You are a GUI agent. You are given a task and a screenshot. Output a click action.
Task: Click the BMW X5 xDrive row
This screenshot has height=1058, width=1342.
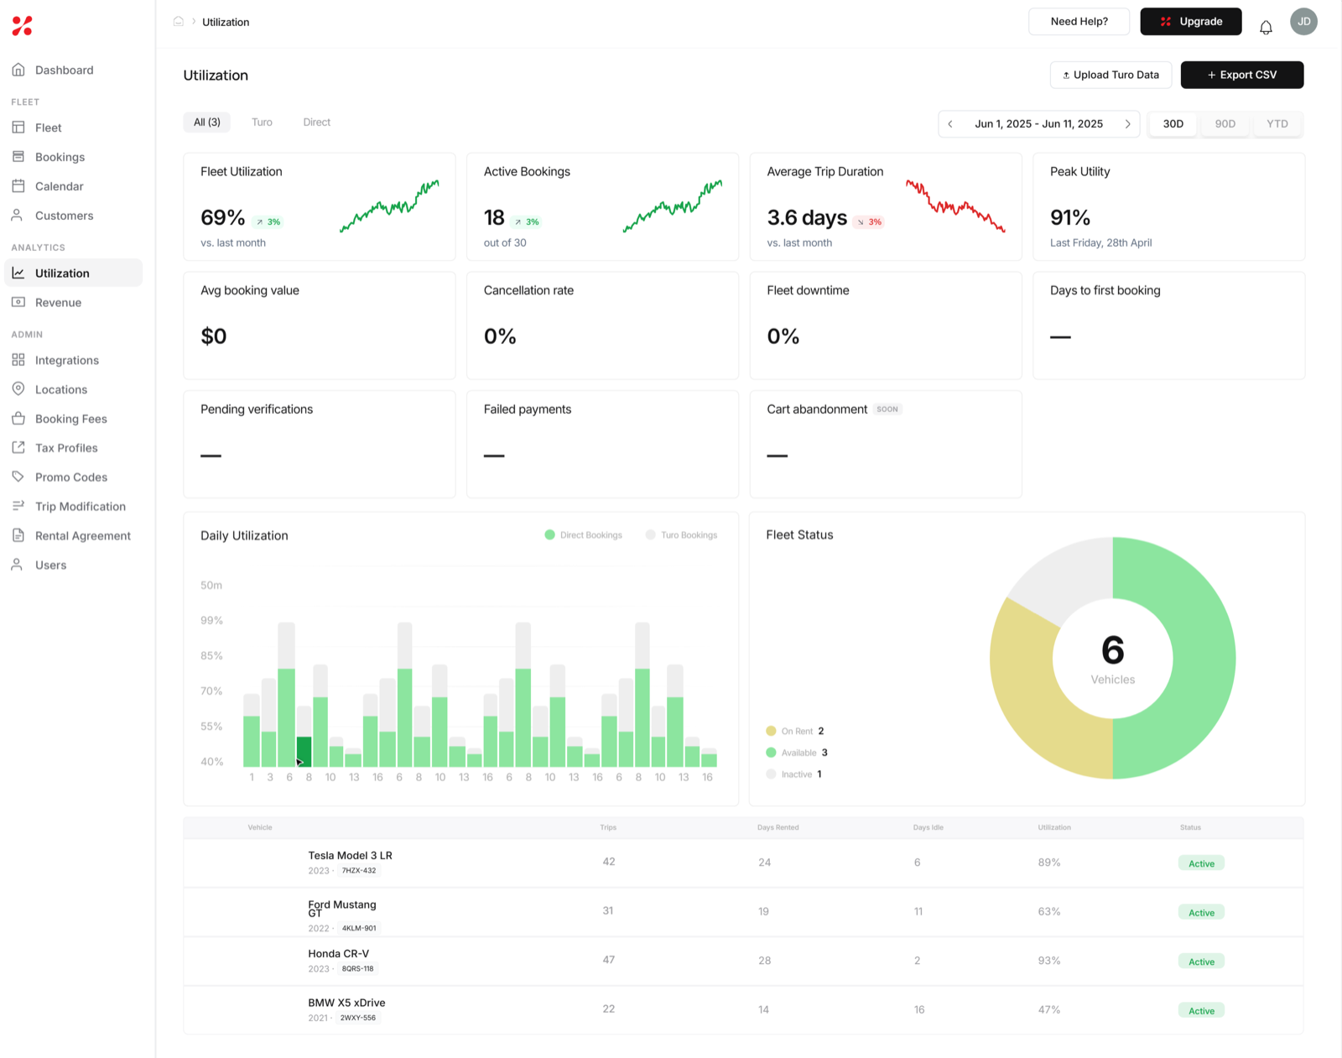click(743, 1010)
